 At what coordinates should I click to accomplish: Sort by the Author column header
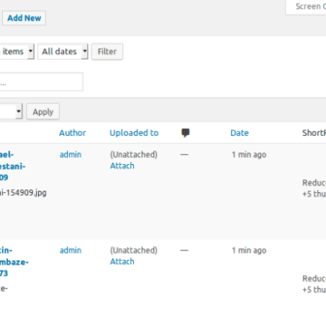click(72, 133)
